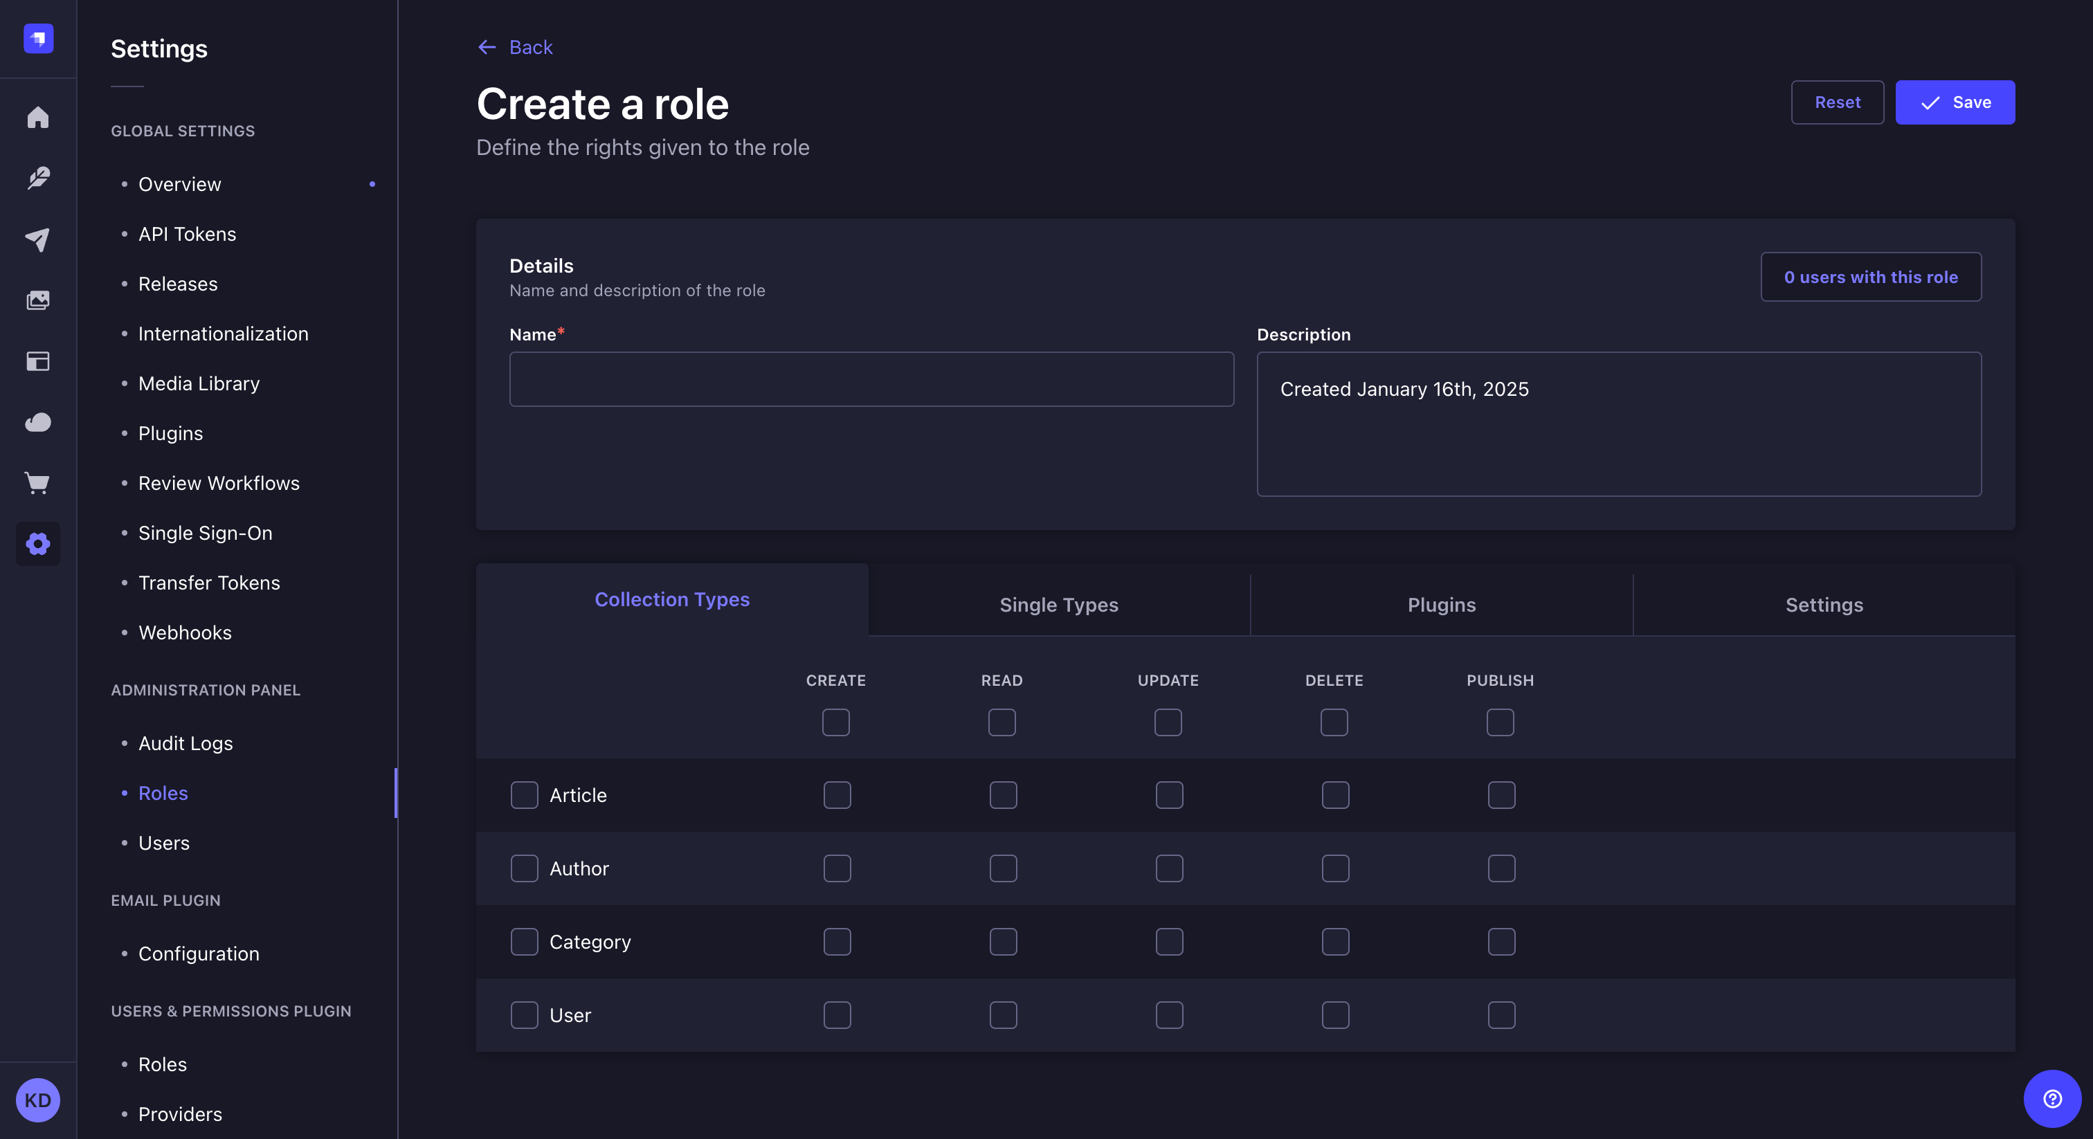The height and width of the screenshot is (1139, 2093).
Task: Expand the User permissions row
Action: [x=571, y=1014]
